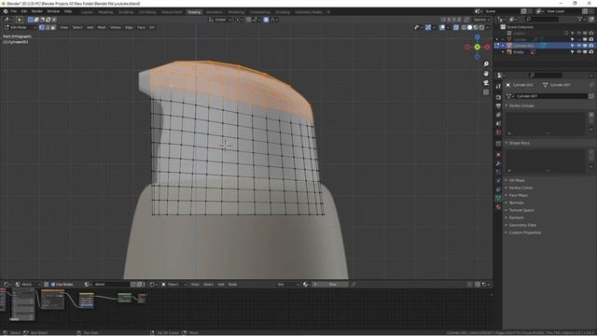Screen dimensions: 597x336
Task: Open the Output properties tab
Action: click(x=498, y=105)
